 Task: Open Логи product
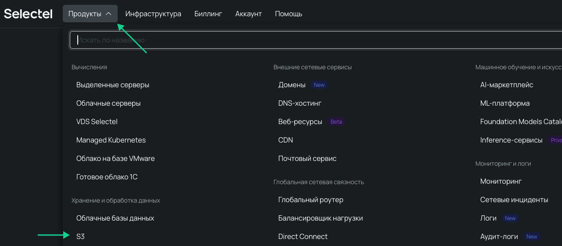(x=488, y=218)
